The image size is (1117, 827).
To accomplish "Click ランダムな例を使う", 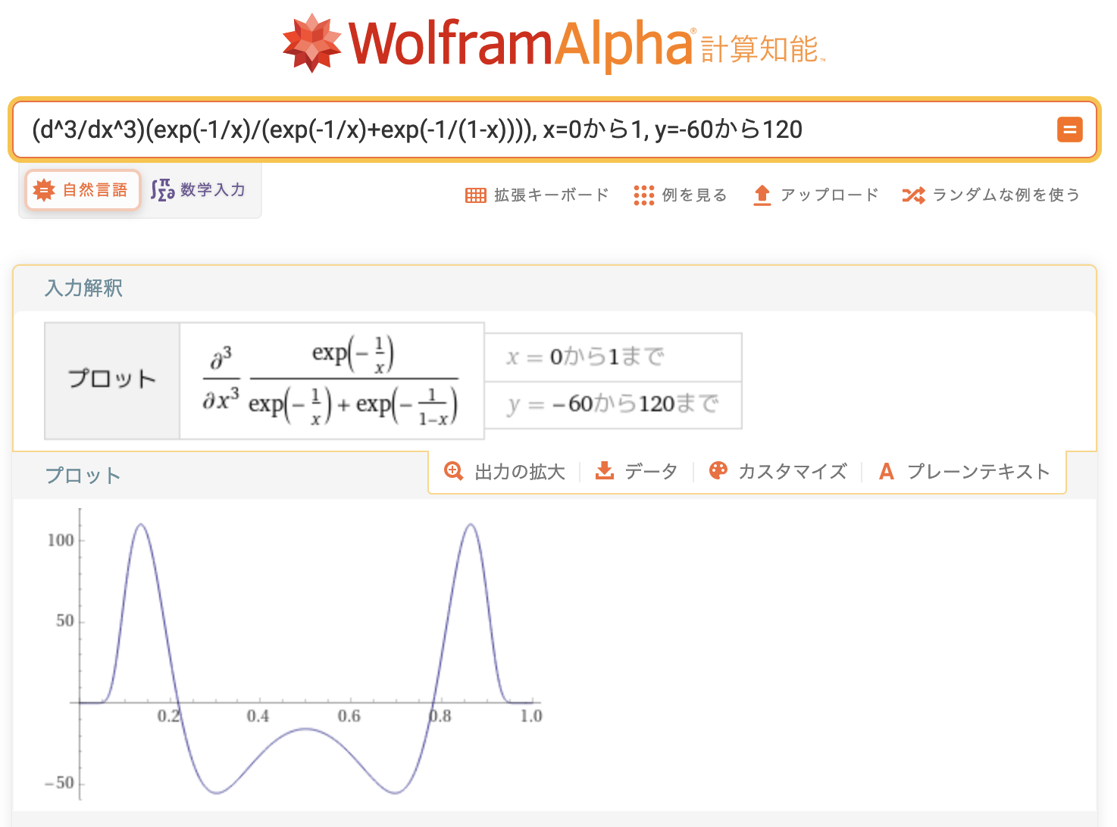I will pos(991,195).
